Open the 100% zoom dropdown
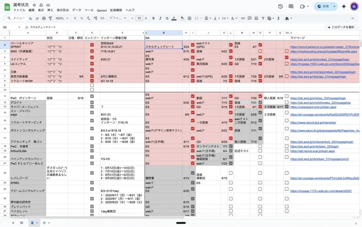Screen dimensions: 362x227 pyautogui.click(x=62, y=18)
